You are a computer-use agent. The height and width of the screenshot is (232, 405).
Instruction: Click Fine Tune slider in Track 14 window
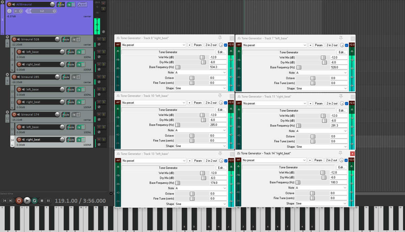click(x=312, y=198)
